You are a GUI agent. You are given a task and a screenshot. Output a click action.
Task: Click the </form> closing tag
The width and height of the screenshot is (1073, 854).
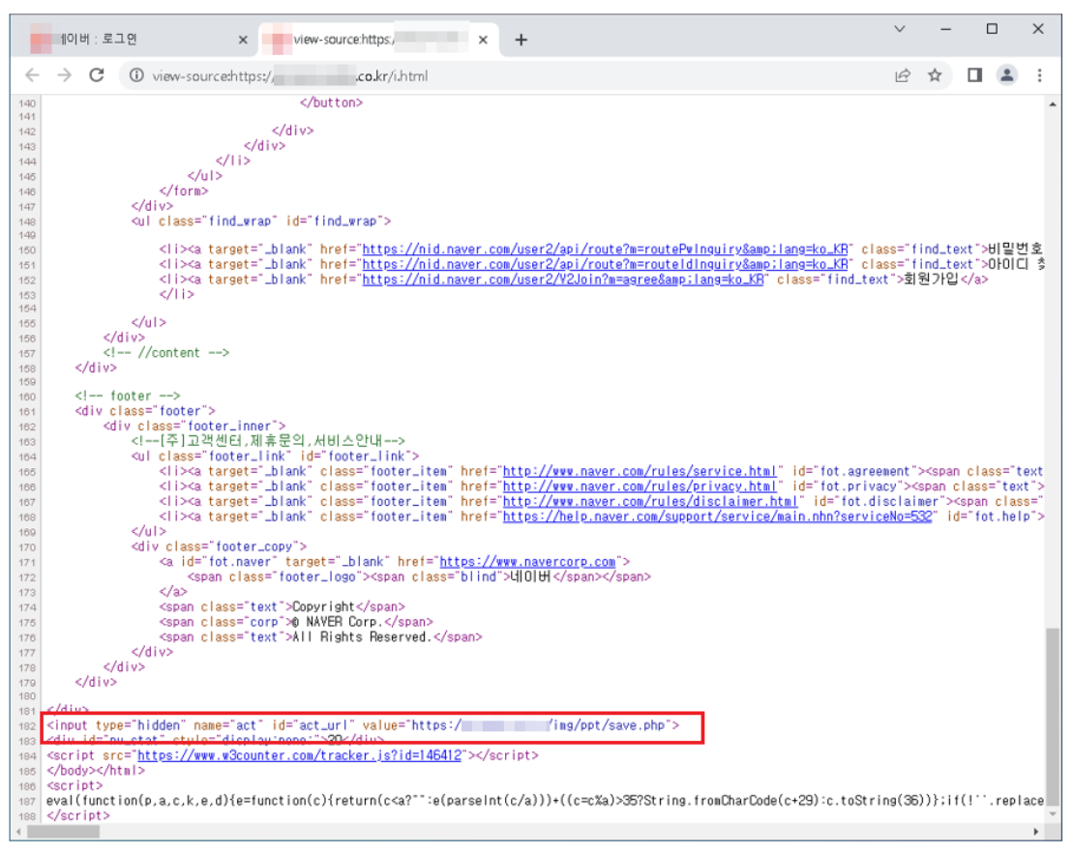click(184, 191)
